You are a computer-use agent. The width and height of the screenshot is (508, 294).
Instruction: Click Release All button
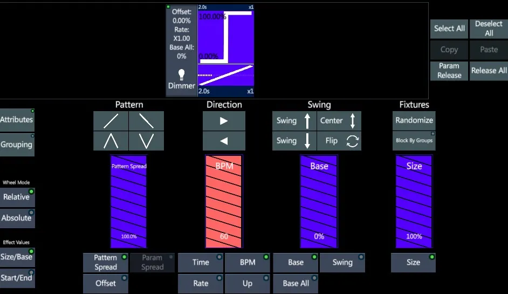[x=489, y=71]
